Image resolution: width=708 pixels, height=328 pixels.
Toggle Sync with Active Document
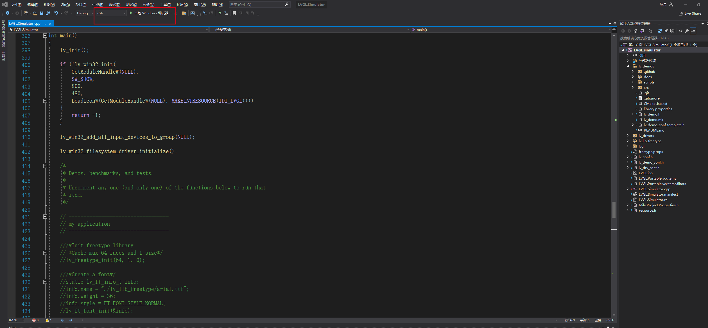[642, 31]
